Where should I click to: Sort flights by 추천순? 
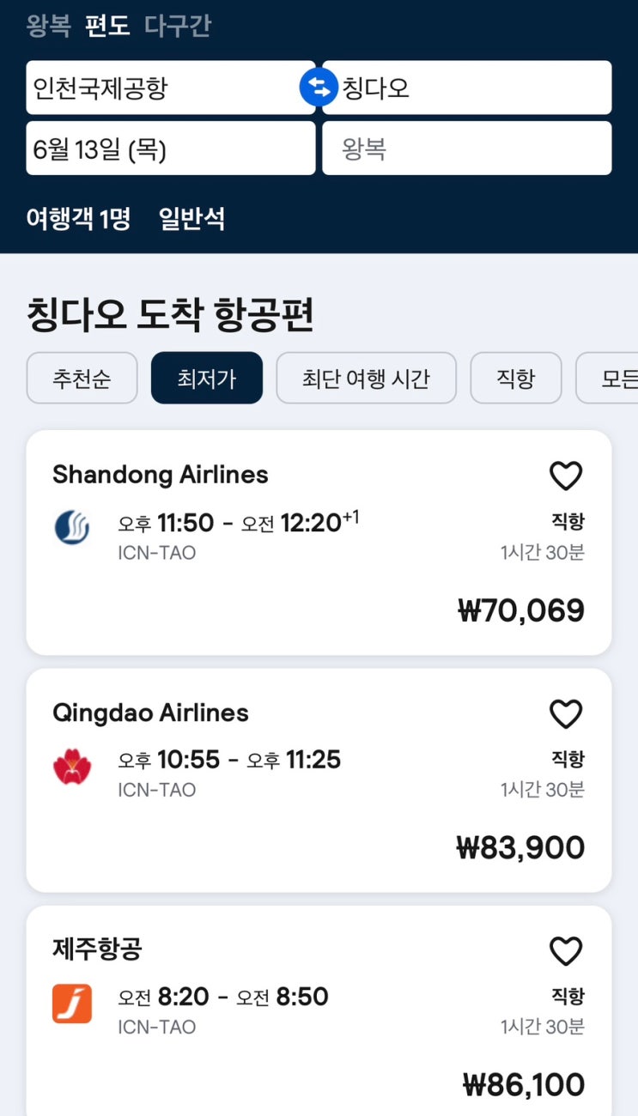[82, 378]
